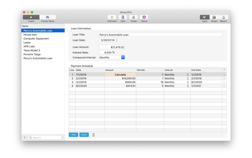Click the Date column header
Viewport: 252px width, 158px height.
90,70
